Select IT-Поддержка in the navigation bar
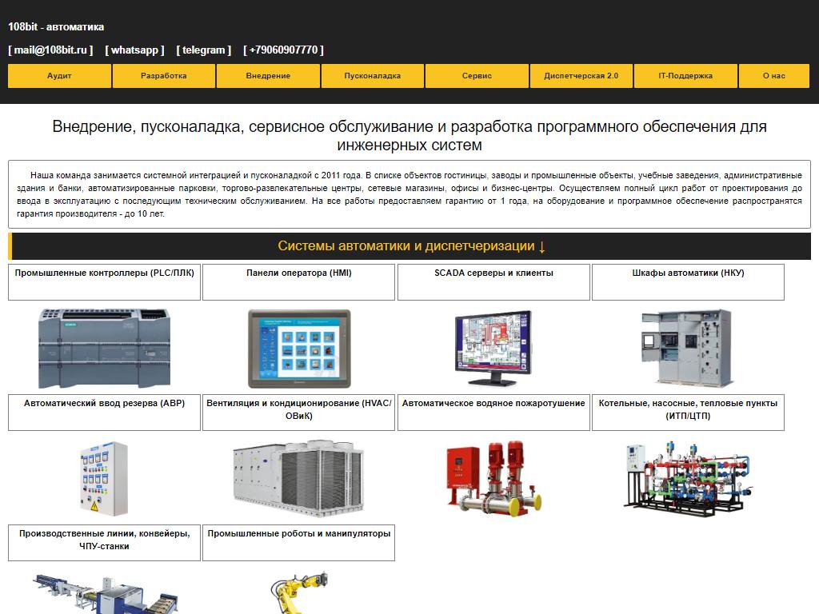The height and width of the screenshot is (614, 819). [685, 76]
